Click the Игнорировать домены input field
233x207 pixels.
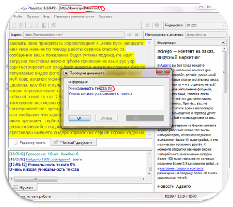click(x=205, y=35)
